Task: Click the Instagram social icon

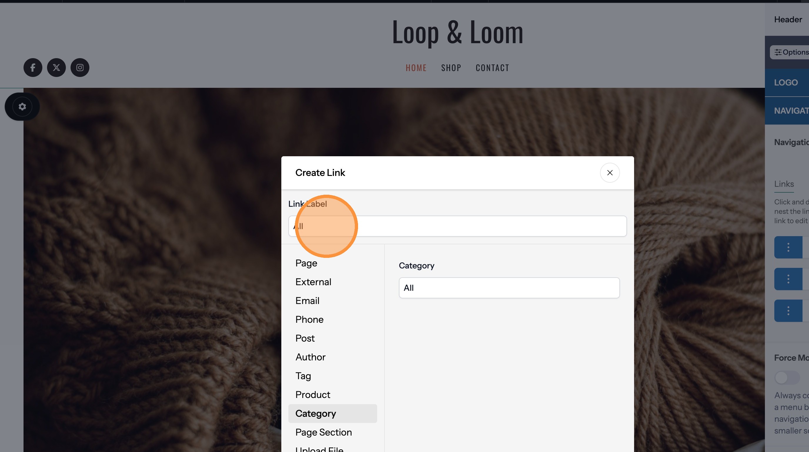Action: tap(80, 68)
